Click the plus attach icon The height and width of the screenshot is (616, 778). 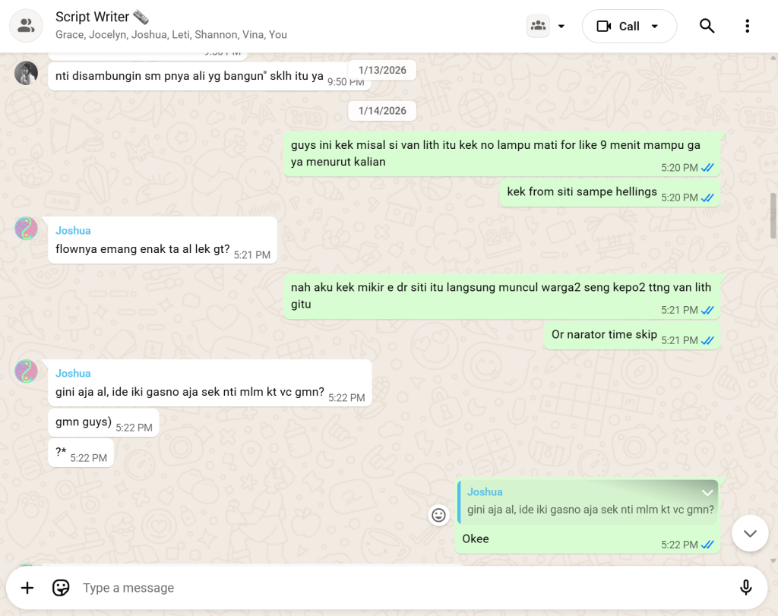[27, 588]
